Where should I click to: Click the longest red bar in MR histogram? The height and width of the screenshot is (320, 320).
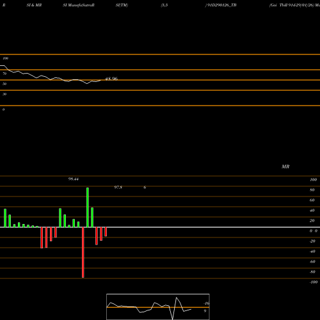coord(83,252)
